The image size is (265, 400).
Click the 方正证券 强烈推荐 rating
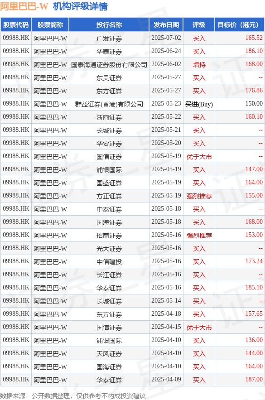(199, 196)
